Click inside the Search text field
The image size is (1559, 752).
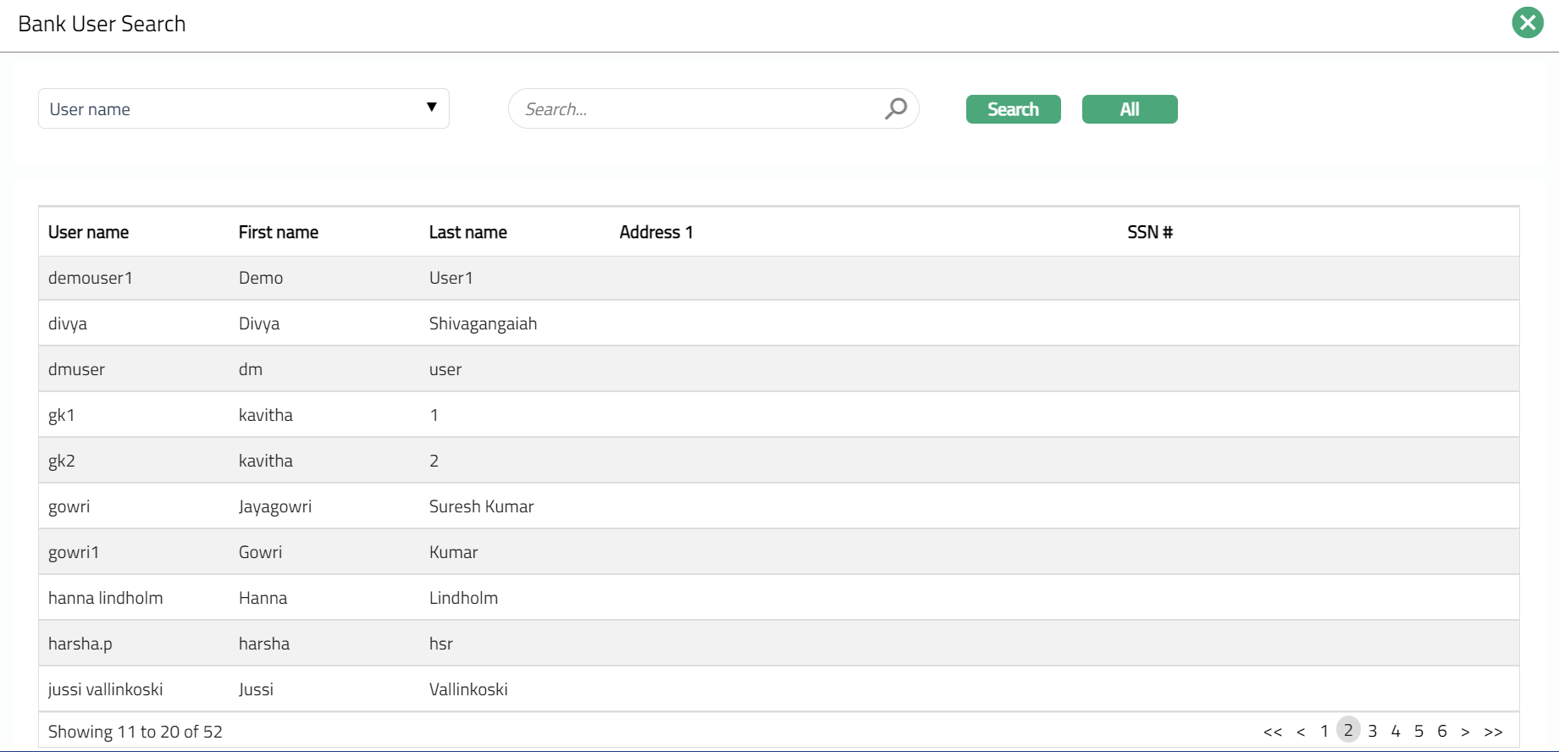[699, 109]
